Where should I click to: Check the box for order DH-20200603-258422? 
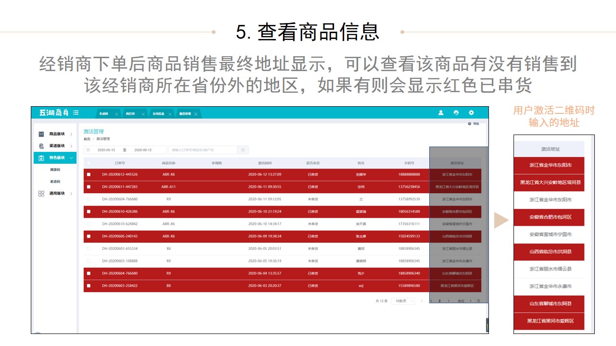click(89, 285)
